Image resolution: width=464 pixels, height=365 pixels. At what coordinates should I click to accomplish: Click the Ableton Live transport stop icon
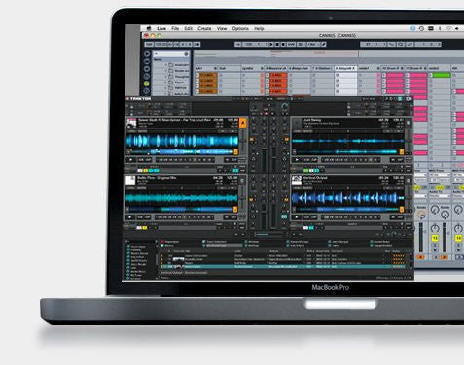[277, 44]
